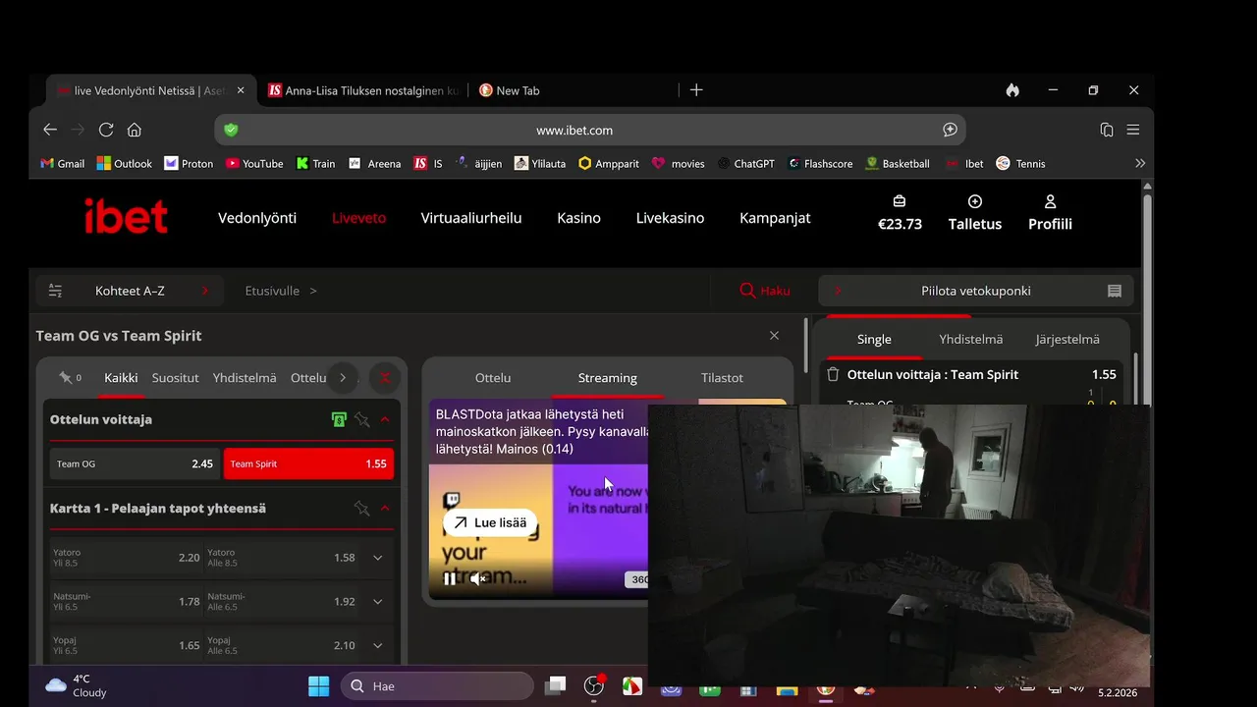Click the Hae taskbar search box
1257x707 pixels.
click(x=437, y=686)
